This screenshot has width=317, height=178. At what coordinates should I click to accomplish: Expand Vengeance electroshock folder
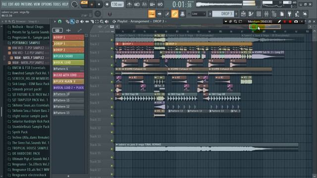(x=29, y=175)
